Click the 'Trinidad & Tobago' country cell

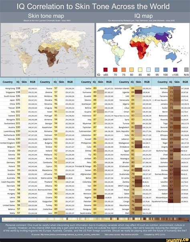(83, 166)
